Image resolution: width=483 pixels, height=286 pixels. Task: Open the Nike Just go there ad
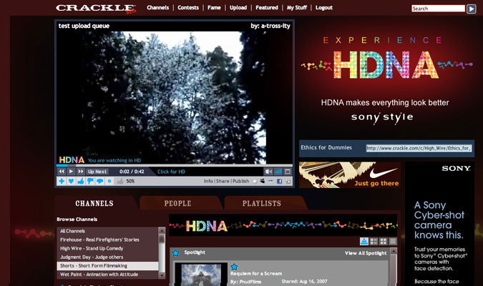tap(350, 175)
